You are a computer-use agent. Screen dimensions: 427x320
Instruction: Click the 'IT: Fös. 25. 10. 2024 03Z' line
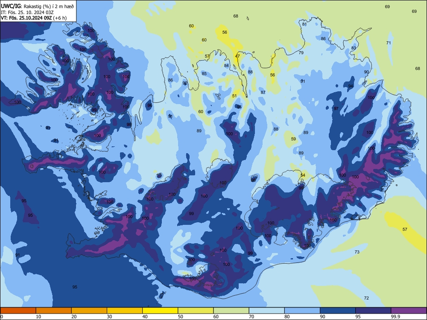(x=27, y=12)
